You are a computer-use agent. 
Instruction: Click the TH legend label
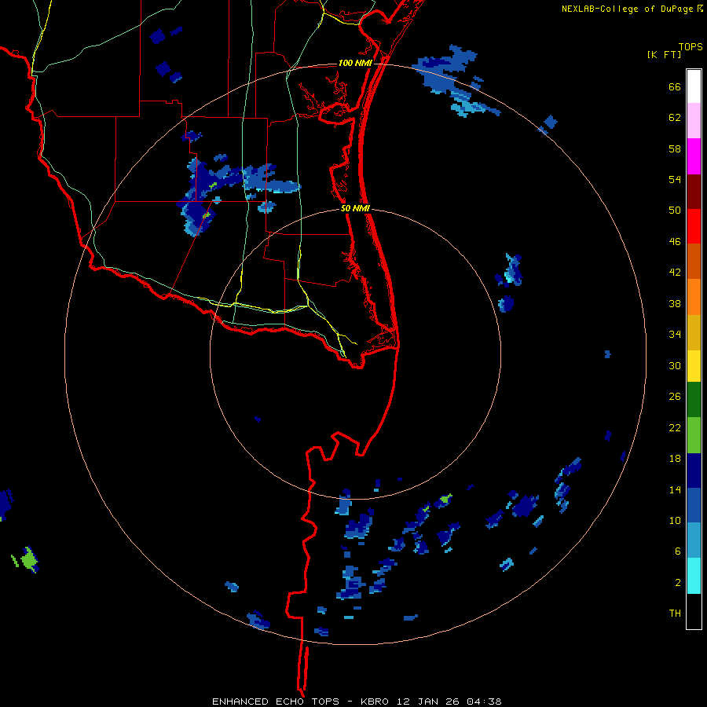[675, 614]
